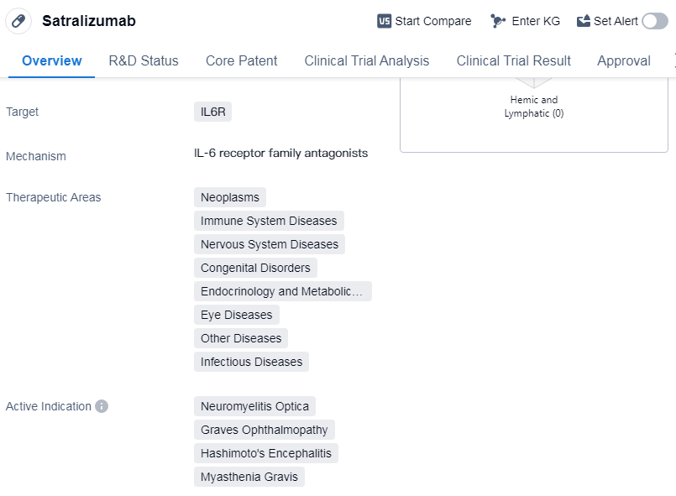Viewport: 676px width, 496px height.
Task: Open the R&D Status tab
Action: tap(144, 60)
